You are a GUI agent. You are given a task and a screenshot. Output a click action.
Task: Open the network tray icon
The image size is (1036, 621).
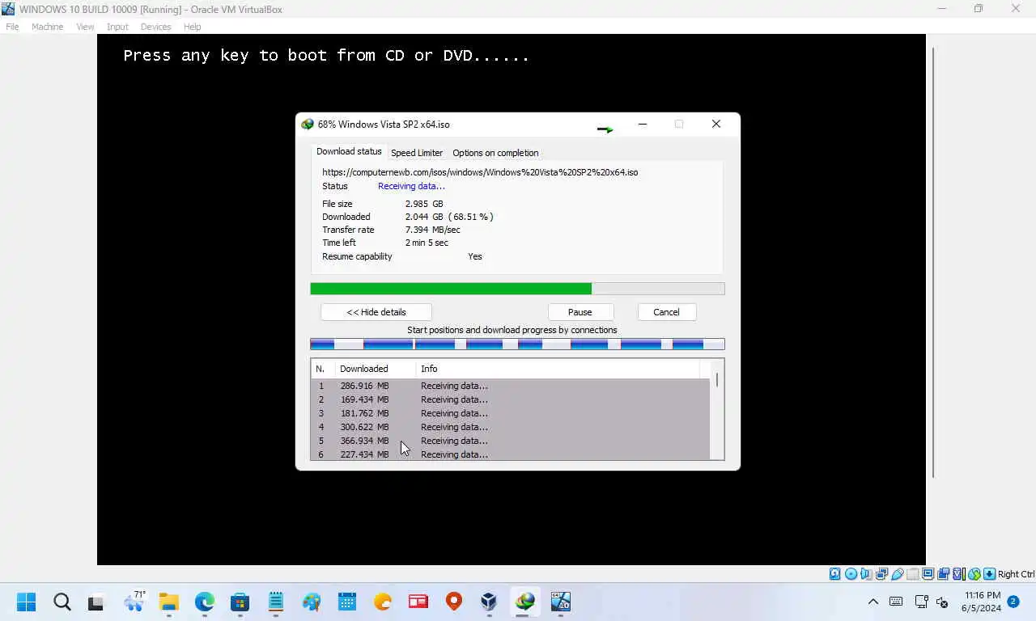(921, 602)
